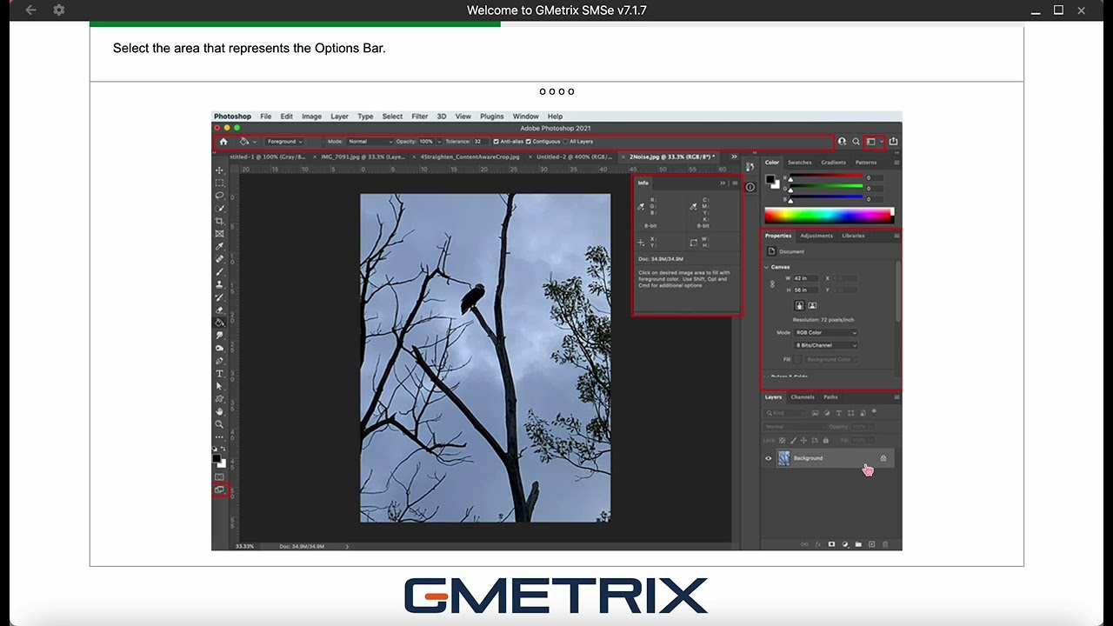The width and height of the screenshot is (1113, 626).
Task: Toggle the Contiguous checkbox
Action: pyautogui.click(x=528, y=142)
